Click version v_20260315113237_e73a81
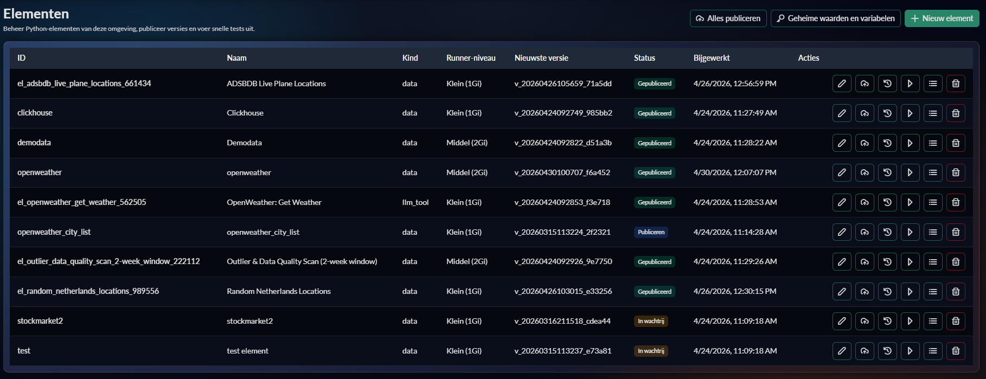The image size is (986, 379). point(563,351)
